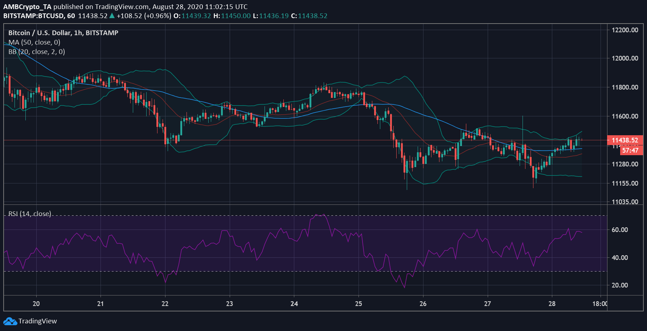Select the RSI (14, close) indicator legend

pyautogui.click(x=30, y=214)
